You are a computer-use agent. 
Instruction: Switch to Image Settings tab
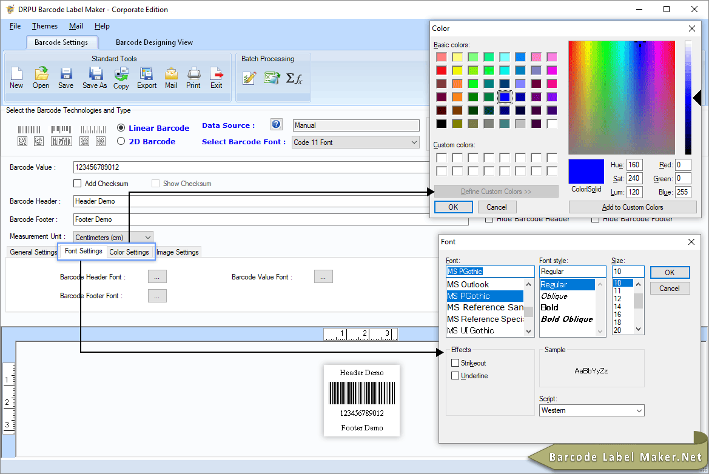(178, 252)
